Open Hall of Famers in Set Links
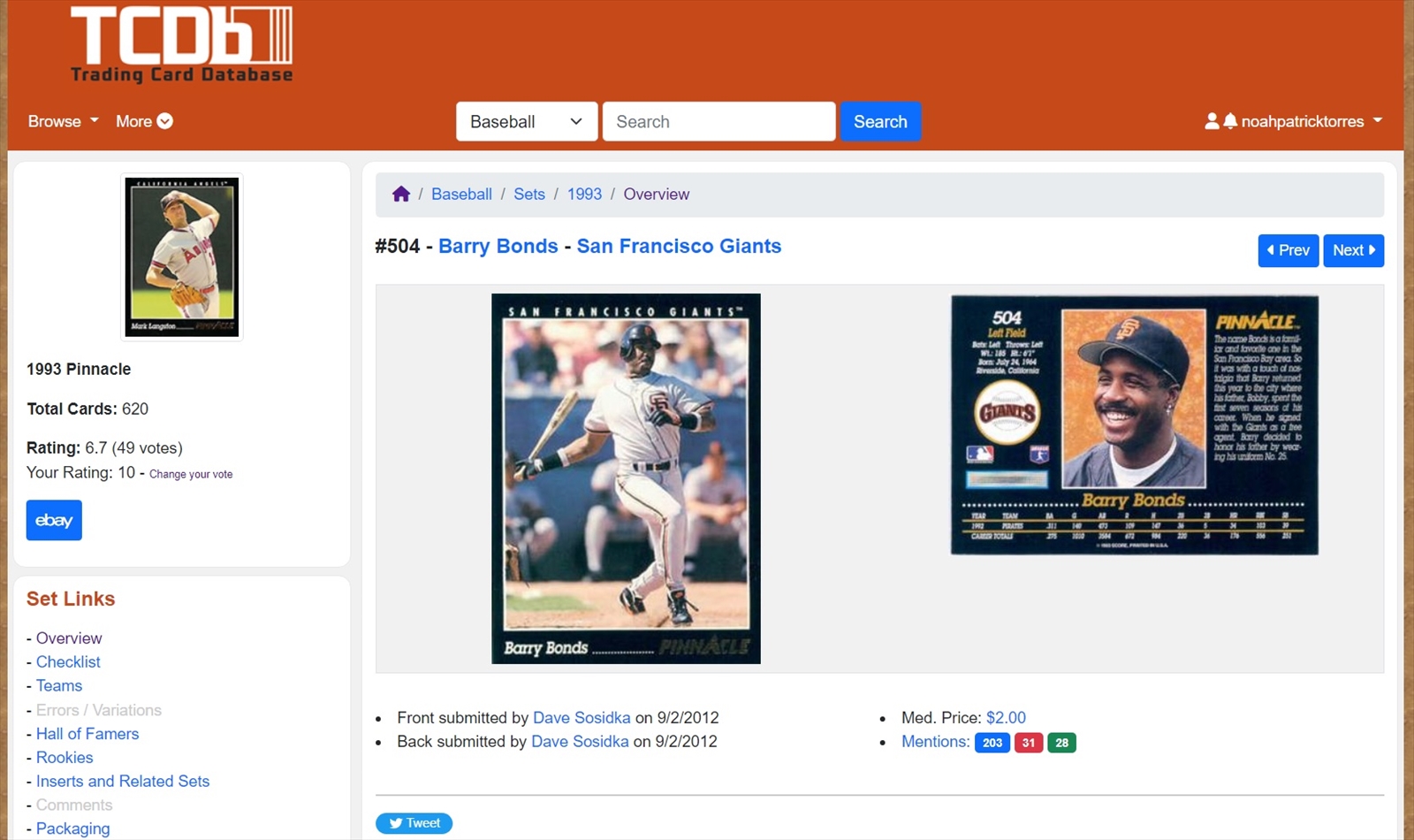Viewport: 1414px width, 840px height. click(x=87, y=733)
